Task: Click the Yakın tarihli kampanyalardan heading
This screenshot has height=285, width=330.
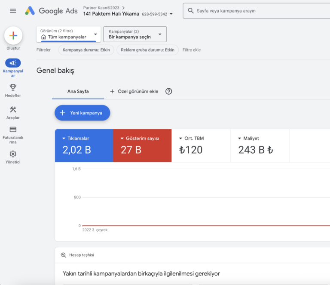Action: pyautogui.click(x=141, y=274)
